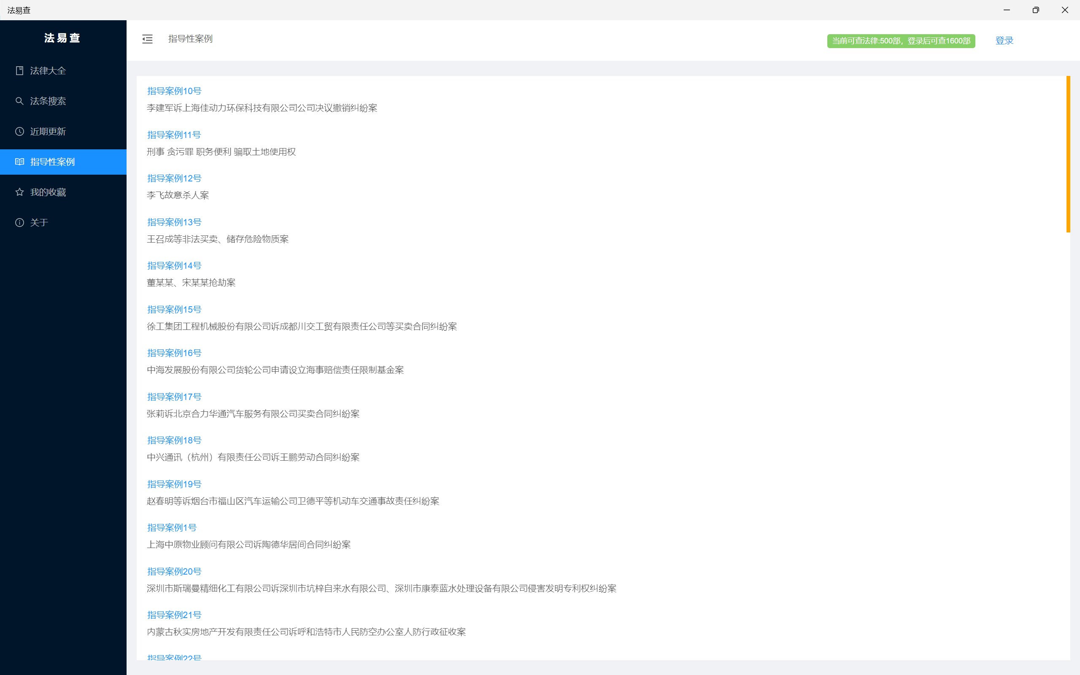Open 指导案例13号 link
Image resolution: width=1080 pixels, height=675 pixels.
174,222
